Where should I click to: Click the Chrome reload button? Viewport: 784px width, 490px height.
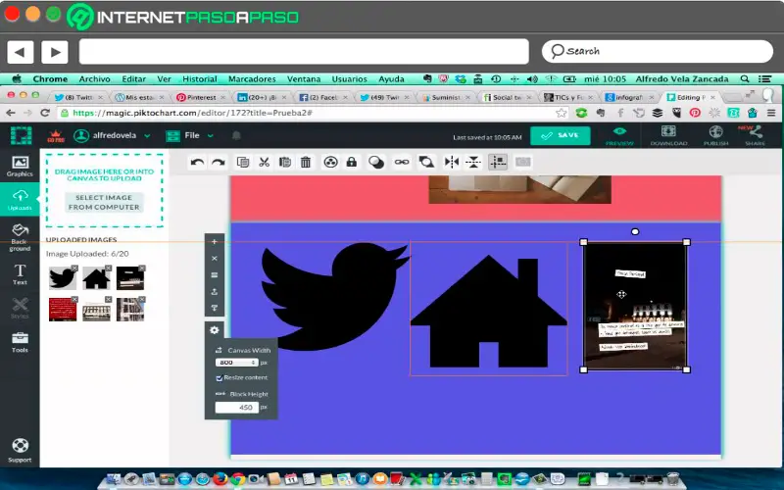click(x=45, y=113)
